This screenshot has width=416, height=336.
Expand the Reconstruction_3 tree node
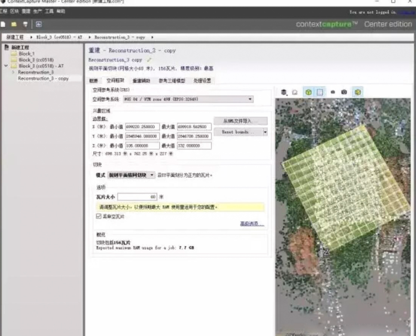pos(13,72)
